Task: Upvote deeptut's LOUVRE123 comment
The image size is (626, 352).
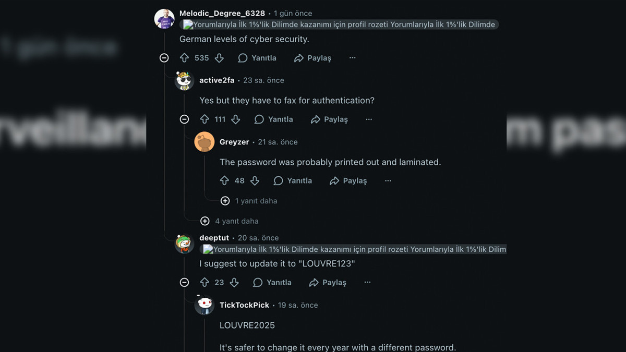Action: coord(204,283)
